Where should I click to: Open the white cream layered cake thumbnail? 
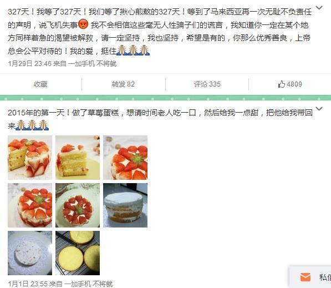pos(125,205)
